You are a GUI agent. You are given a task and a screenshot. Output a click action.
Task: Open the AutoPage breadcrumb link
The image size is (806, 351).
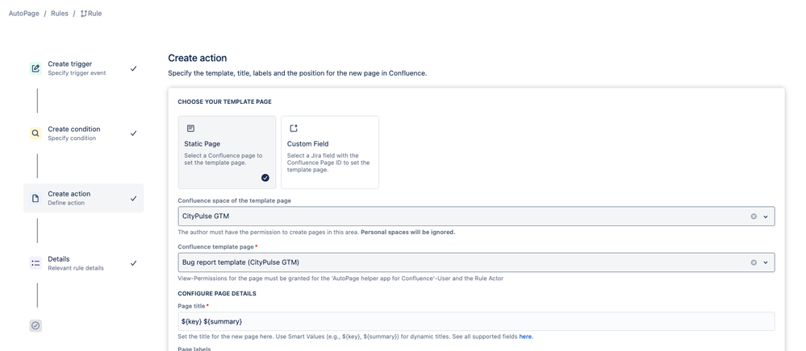[x=23, y=14]
